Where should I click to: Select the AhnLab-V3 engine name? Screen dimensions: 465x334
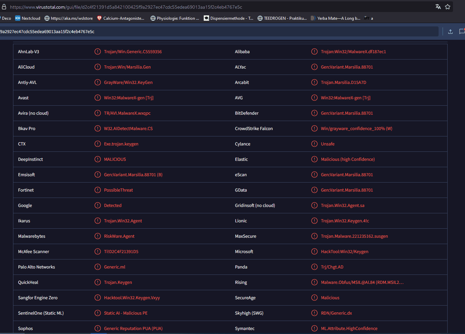pos(28,51)
